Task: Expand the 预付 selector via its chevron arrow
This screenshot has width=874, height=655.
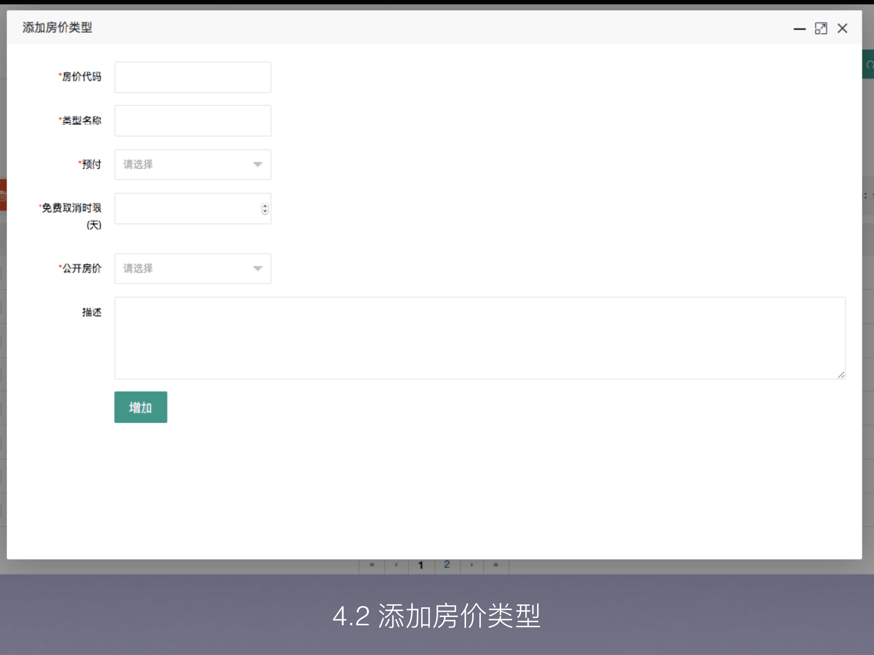Action: click(x=258, y=164)
